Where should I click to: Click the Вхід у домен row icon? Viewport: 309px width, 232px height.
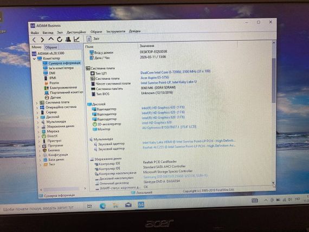[x=92, y=53]
